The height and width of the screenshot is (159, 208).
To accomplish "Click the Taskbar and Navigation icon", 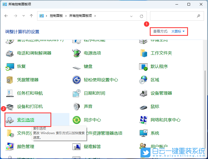I will coord(10,93).
